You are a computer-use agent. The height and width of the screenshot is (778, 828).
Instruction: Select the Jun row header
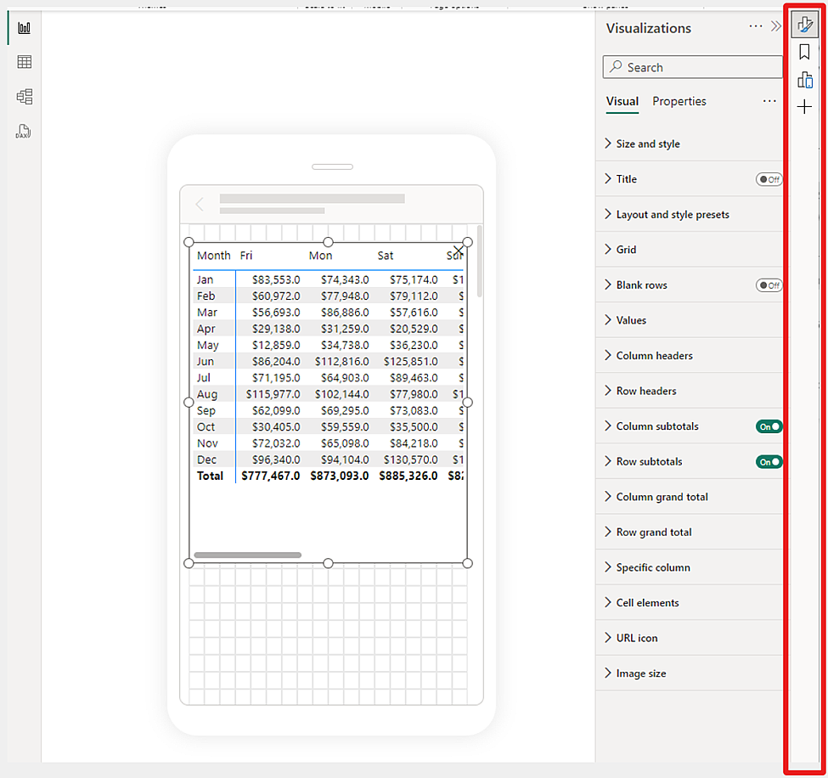point(206,362)
